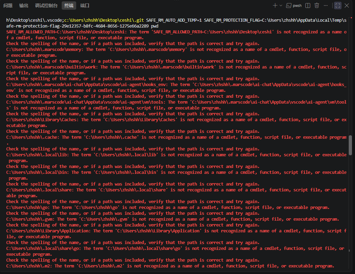Click the .marscode\memory error line
The image size is (355, 274).
[x=176, y=52]
